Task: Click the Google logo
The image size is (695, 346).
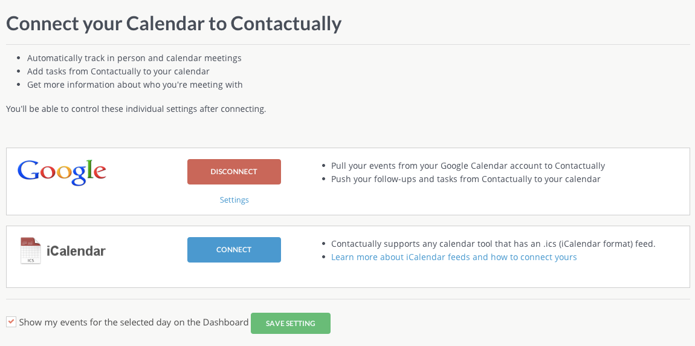Action: (x=62, y=172)
